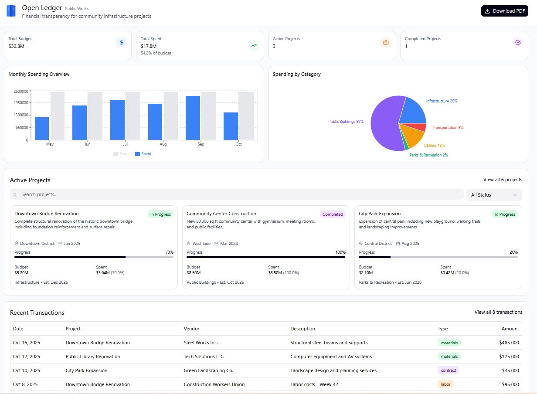Click the Open Ledger book logo icon
537x394 pixels.
pyautogui.click(x=11, y=11)
